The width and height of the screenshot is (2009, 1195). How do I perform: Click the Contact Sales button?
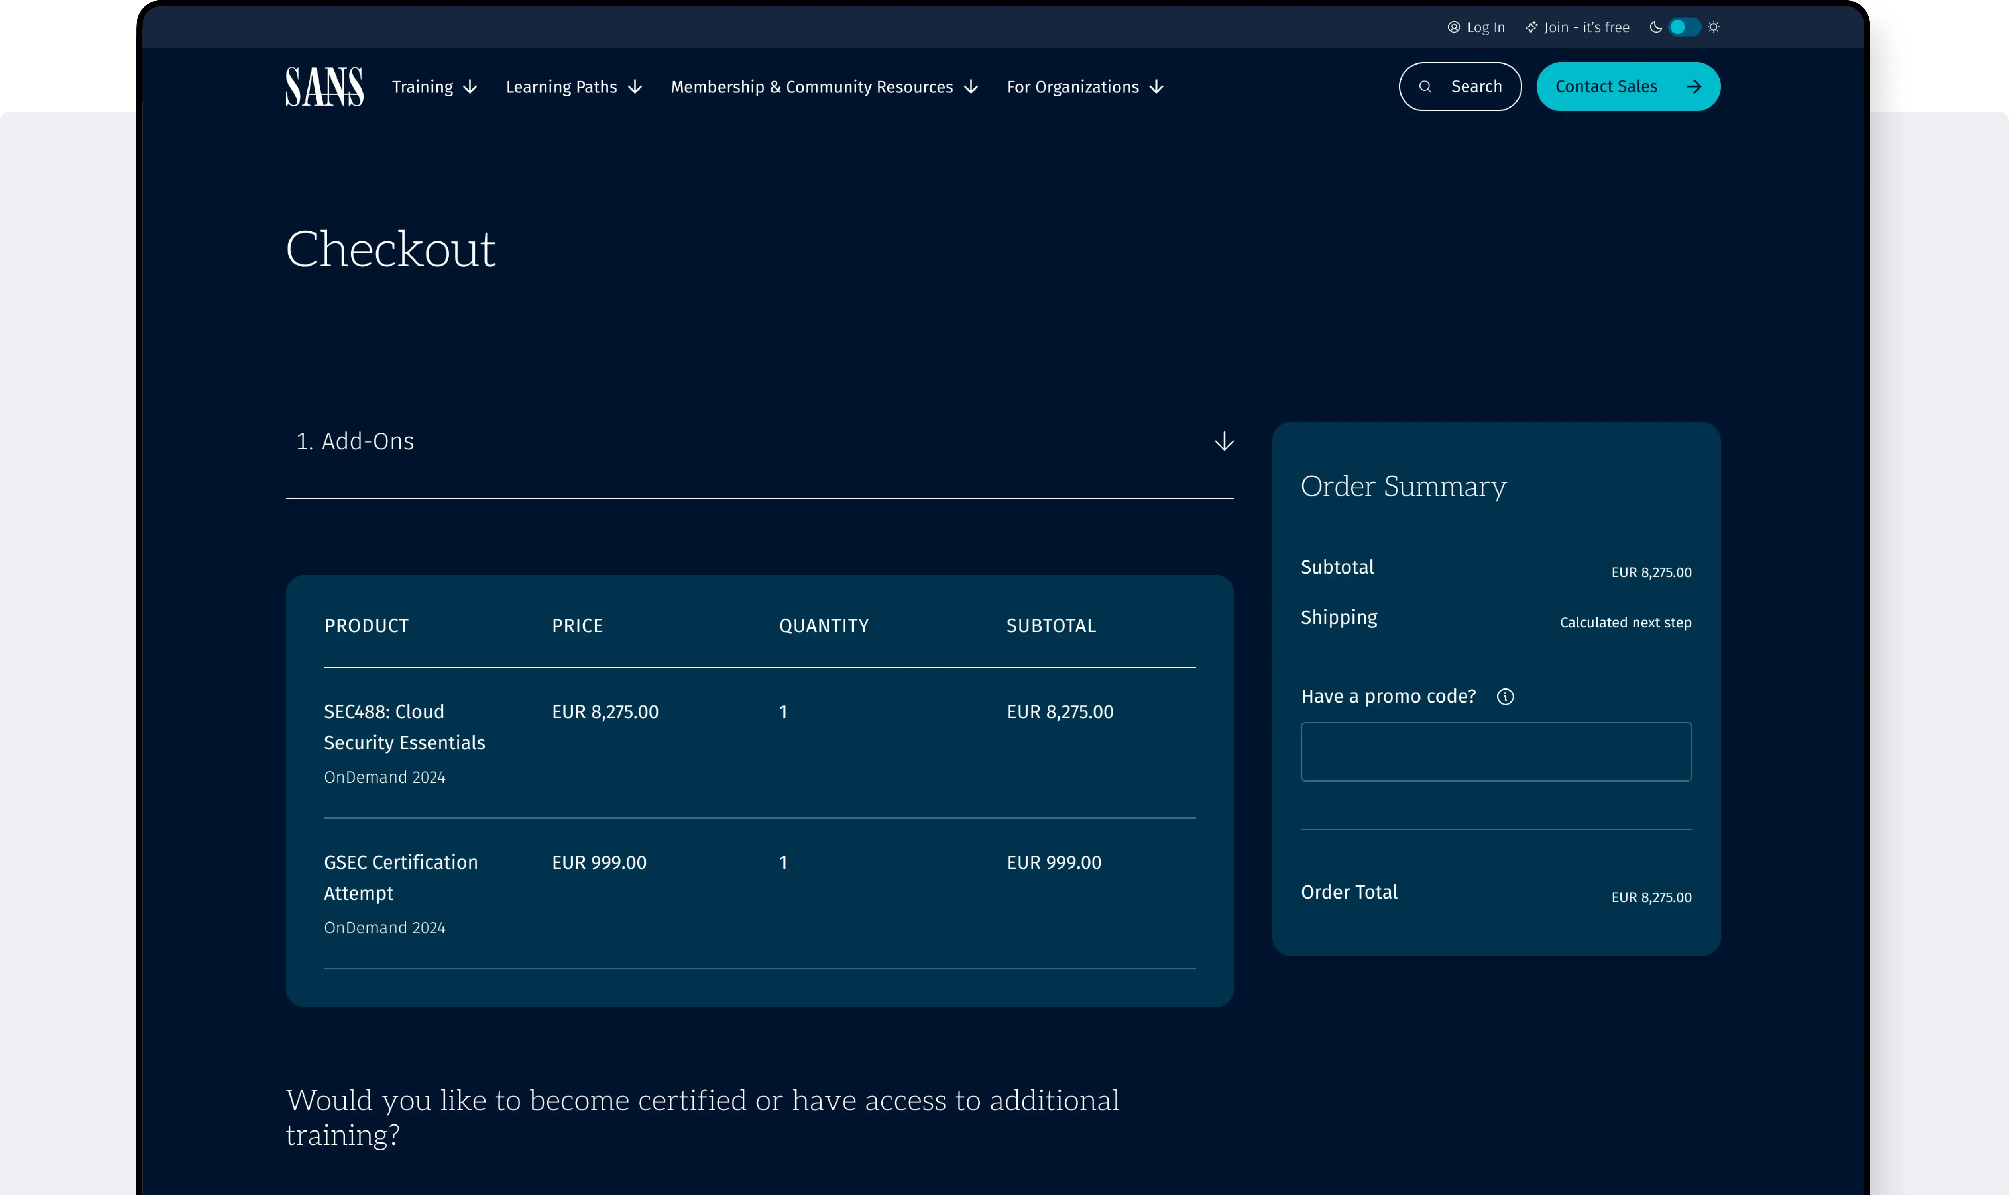click(x=1628, y=87)
